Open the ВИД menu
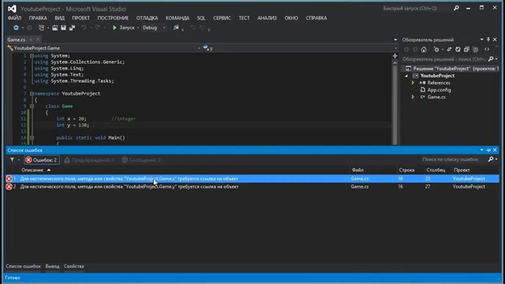This screenshot has height=284, width=505. (x=60, y=18)
